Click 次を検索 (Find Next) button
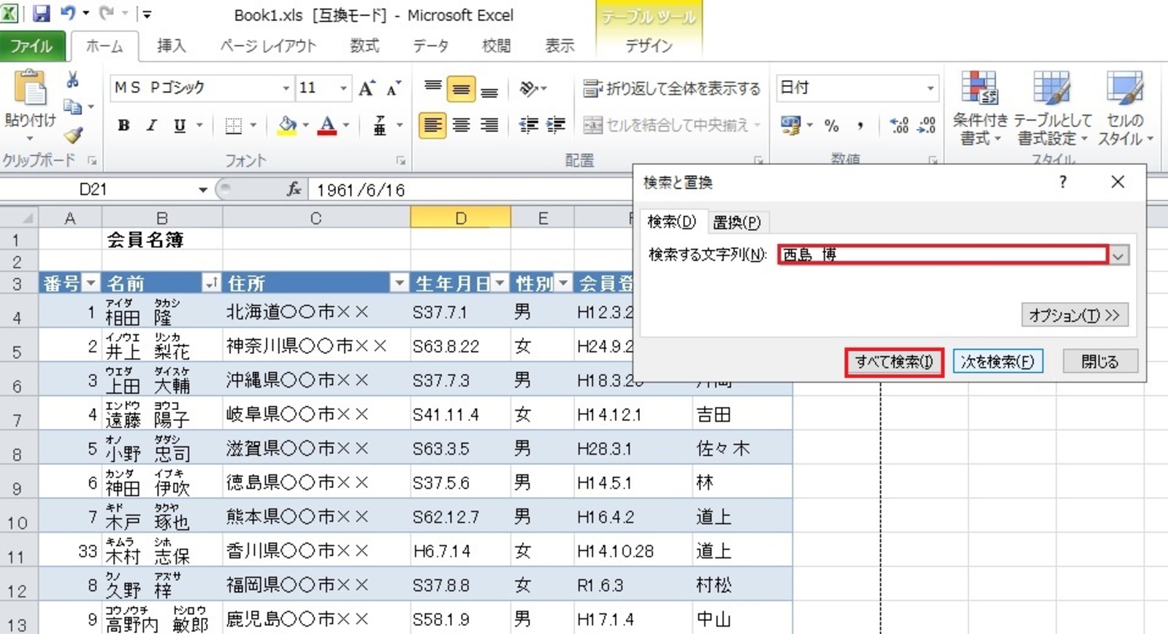Screen dimensions: 1168x634 click(997, 362)
